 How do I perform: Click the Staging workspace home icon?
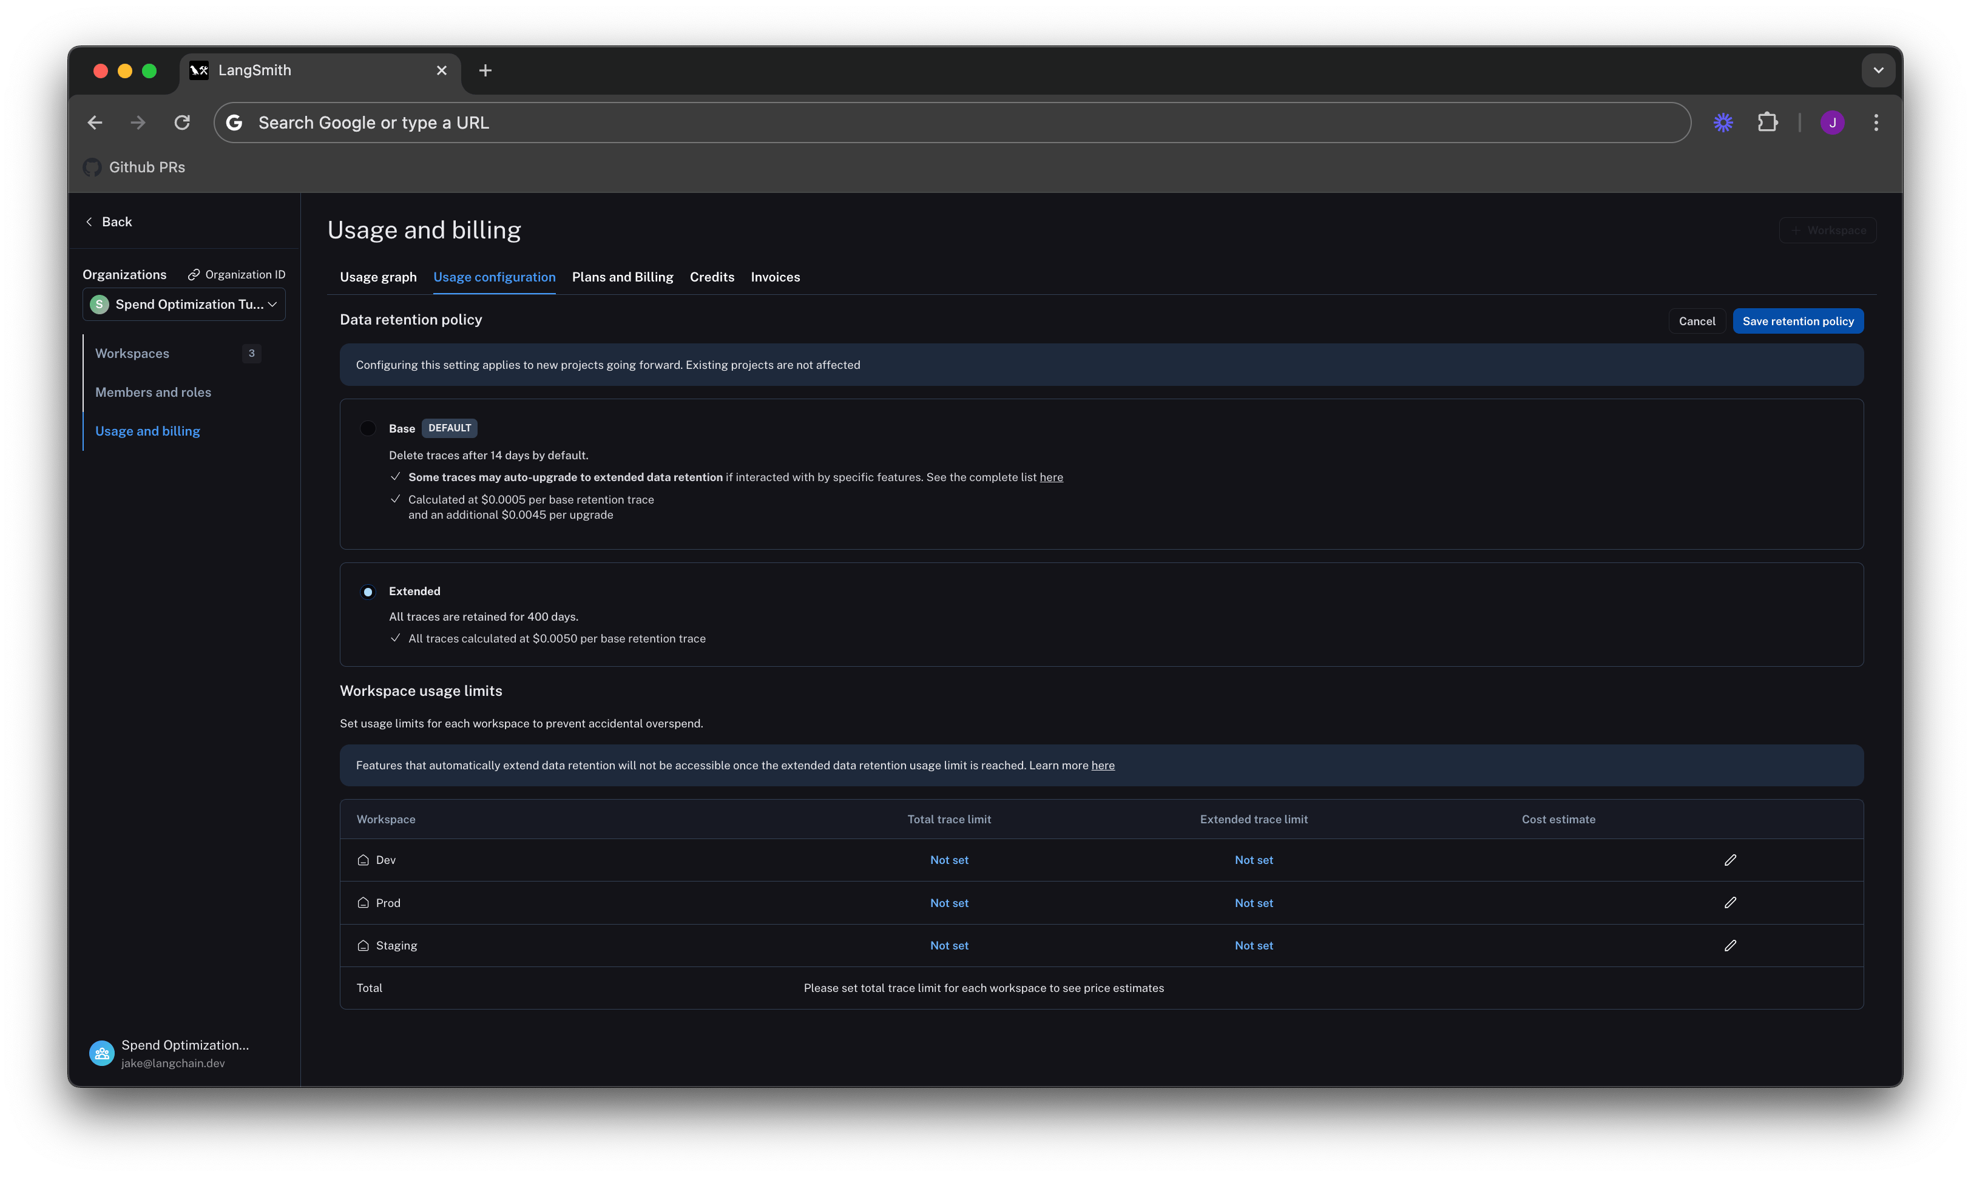tap(363, 946)
